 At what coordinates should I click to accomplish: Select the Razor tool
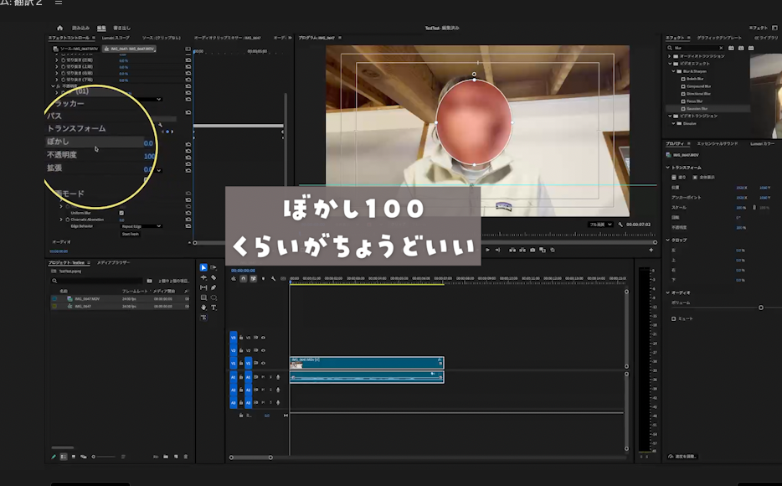coord(214,277)
